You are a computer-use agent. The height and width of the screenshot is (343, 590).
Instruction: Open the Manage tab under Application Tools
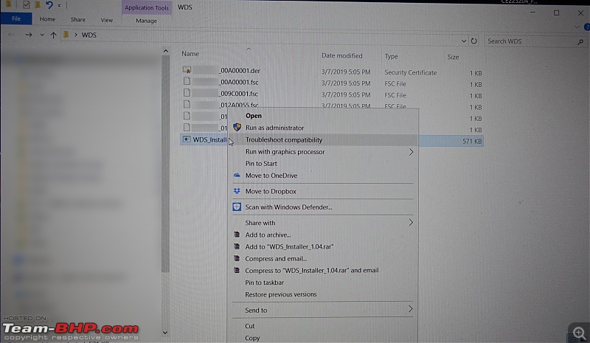point(146,21)
